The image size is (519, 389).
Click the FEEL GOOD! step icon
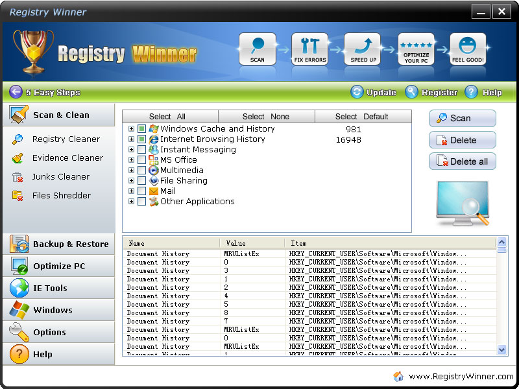click(468, 49)
